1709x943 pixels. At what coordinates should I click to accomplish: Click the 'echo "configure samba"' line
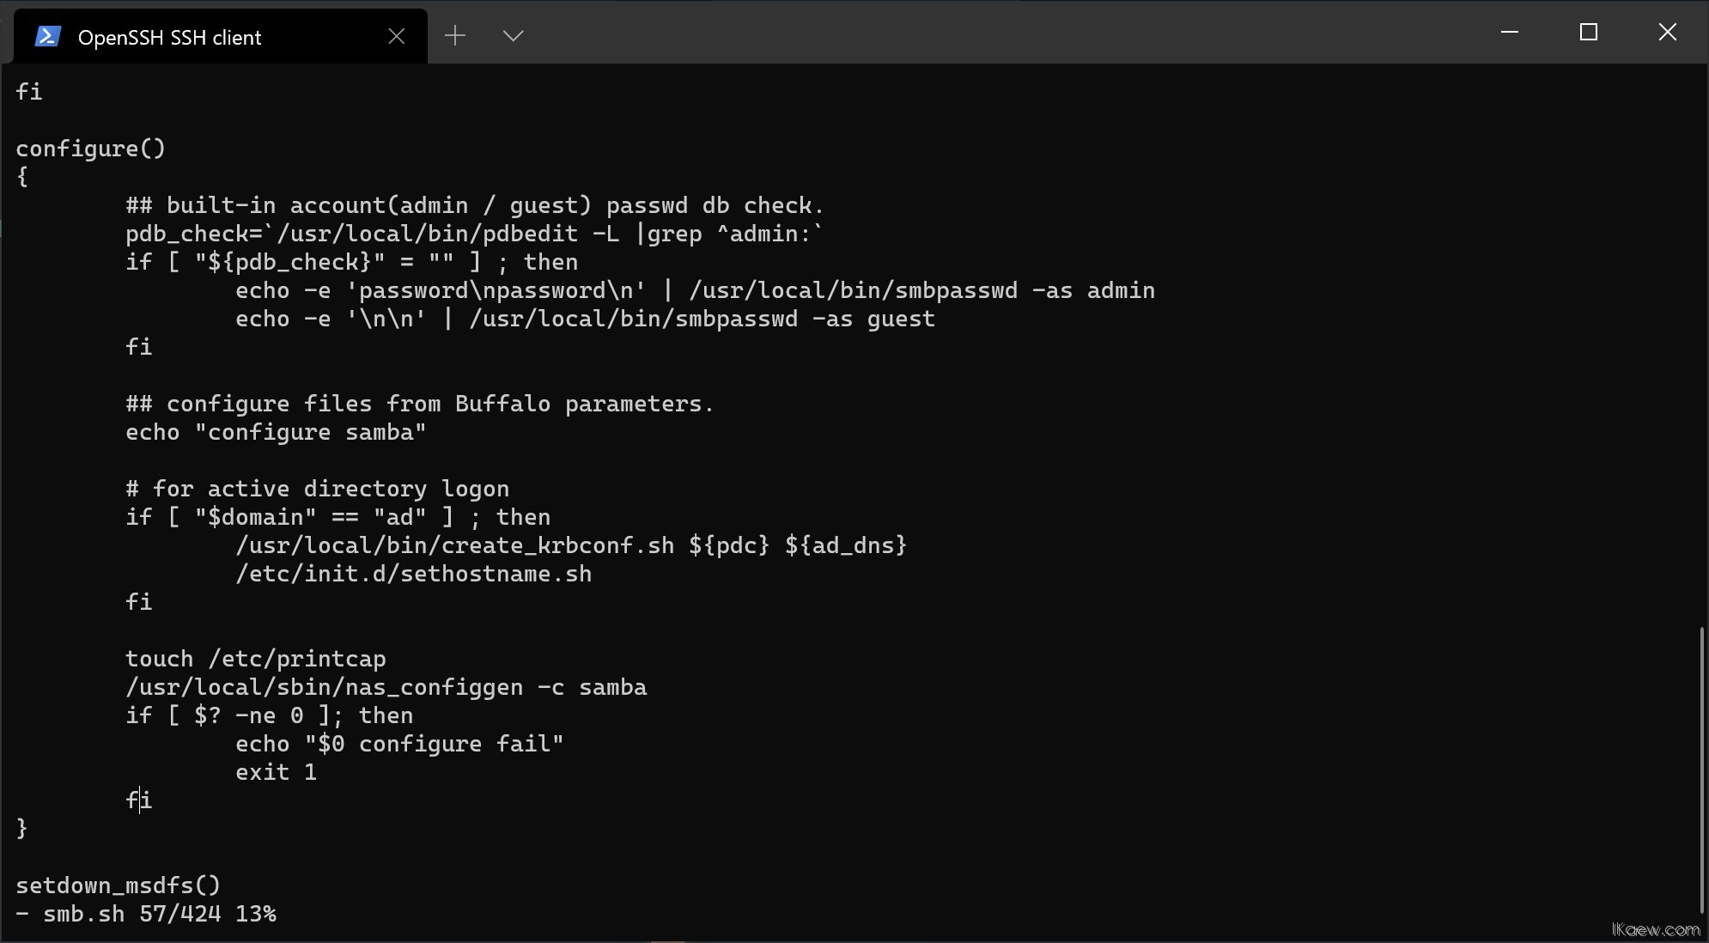click(x=275, y=432)
